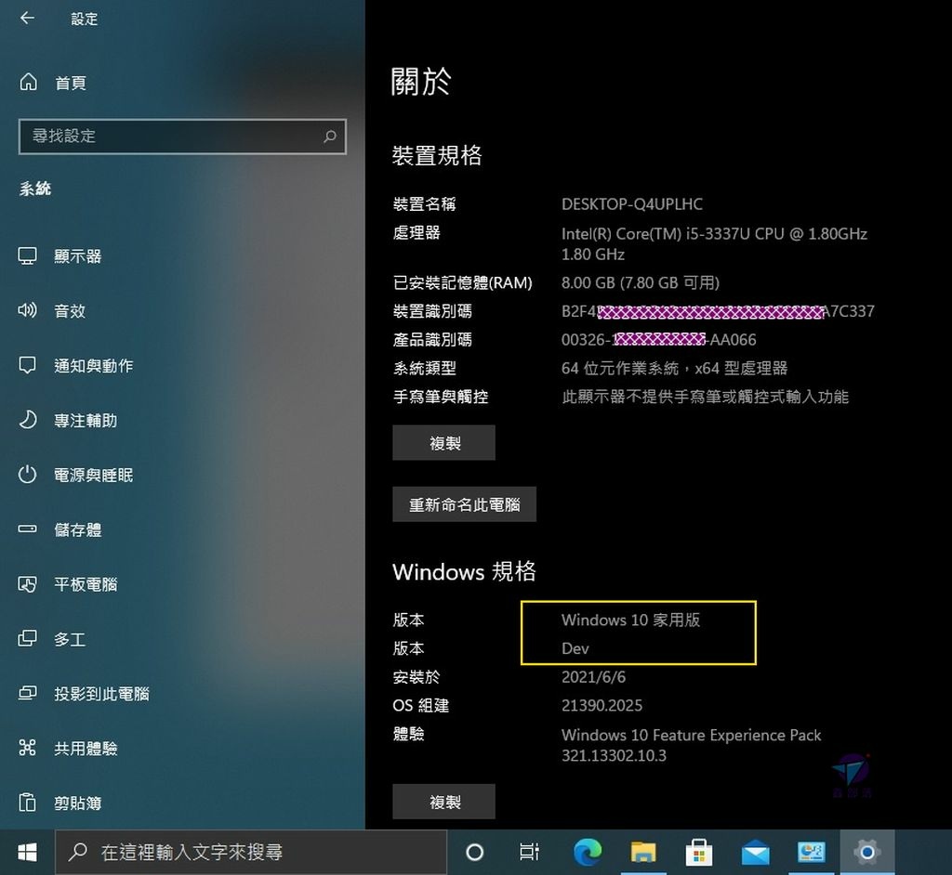This screenshot has width=952, height=875.
Task: Click 重新命名此電腦 button
Action: coord(465,504)
